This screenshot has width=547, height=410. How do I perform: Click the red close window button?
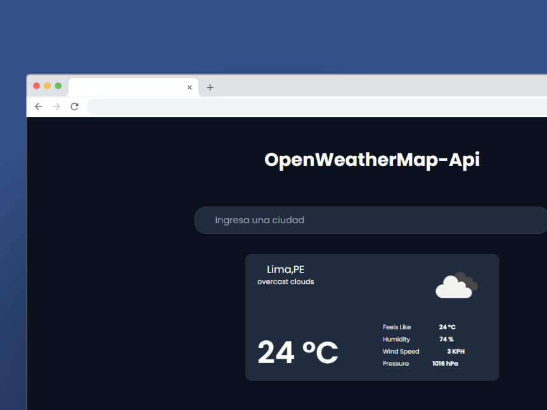point(37,86)
